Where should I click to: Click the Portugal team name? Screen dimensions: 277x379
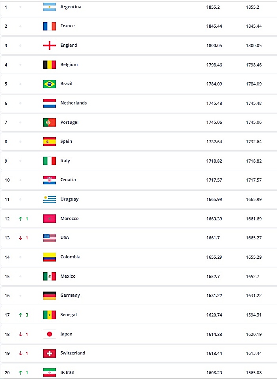(x=69, y=122)
